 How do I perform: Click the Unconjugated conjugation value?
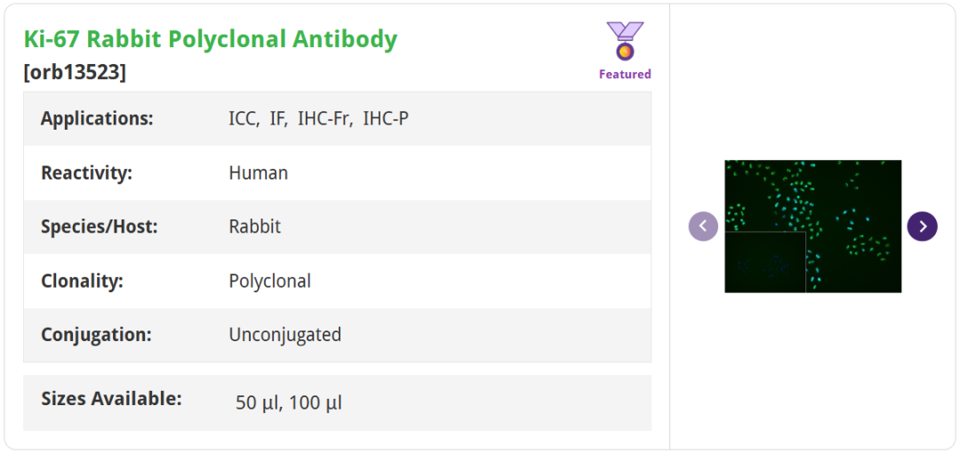285,335
